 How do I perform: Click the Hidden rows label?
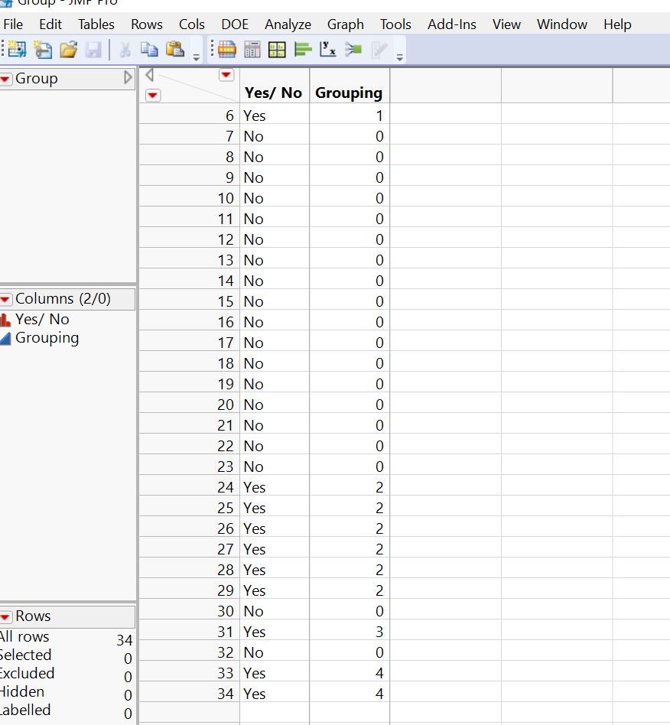coord(21,691)
